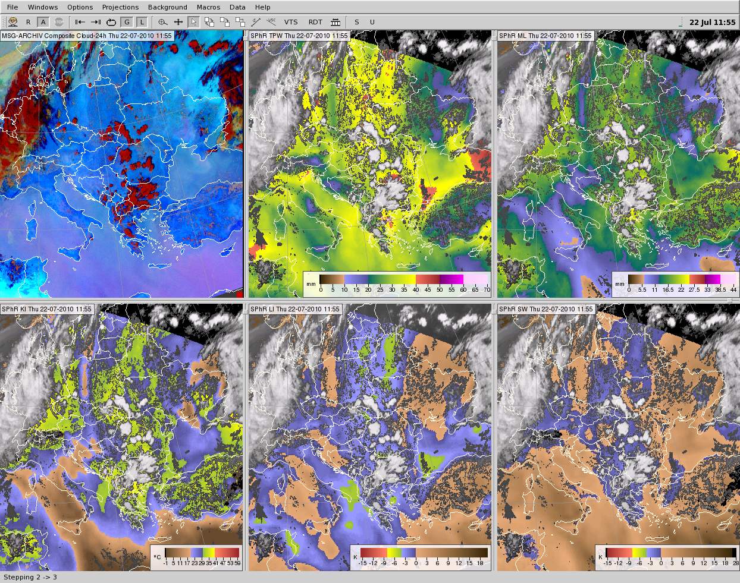Click the distance measure line tool

point(256,22)
